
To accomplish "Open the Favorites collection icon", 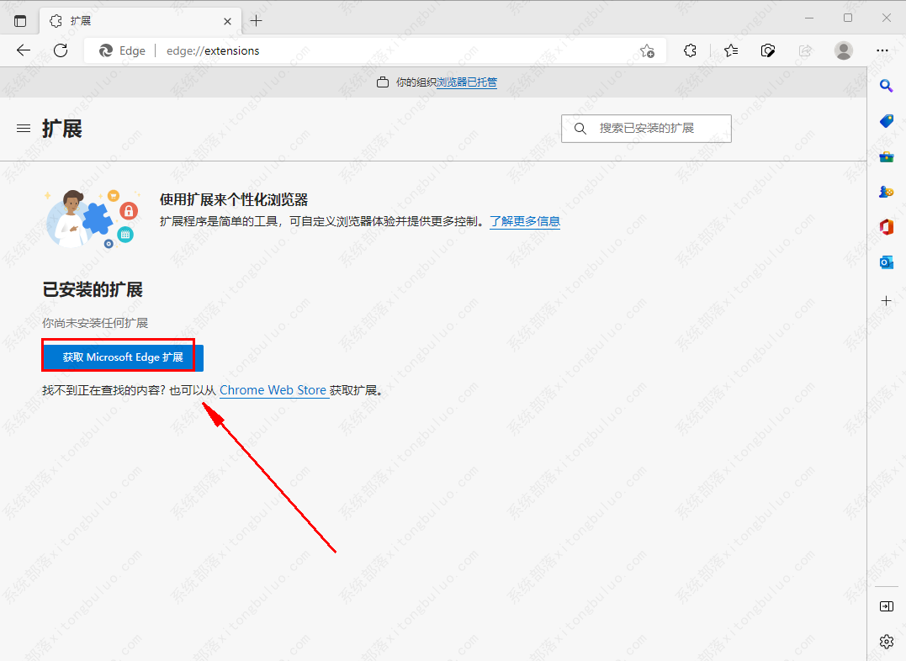I will 730,50.
